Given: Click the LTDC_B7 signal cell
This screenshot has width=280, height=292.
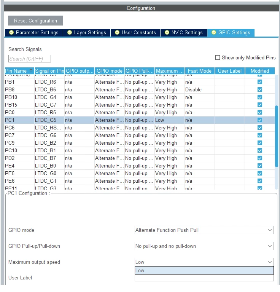Looking at the screenshot, I should (x=49, y=158).
